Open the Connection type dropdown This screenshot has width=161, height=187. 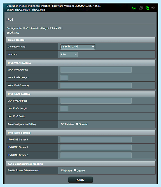78,47
